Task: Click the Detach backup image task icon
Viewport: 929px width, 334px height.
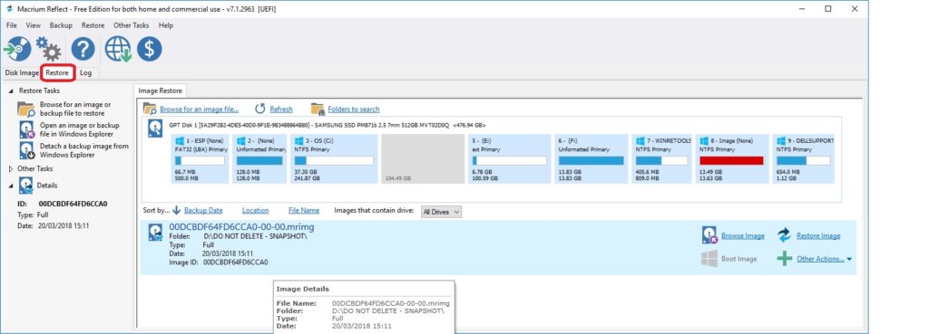Action: point(26,150)
